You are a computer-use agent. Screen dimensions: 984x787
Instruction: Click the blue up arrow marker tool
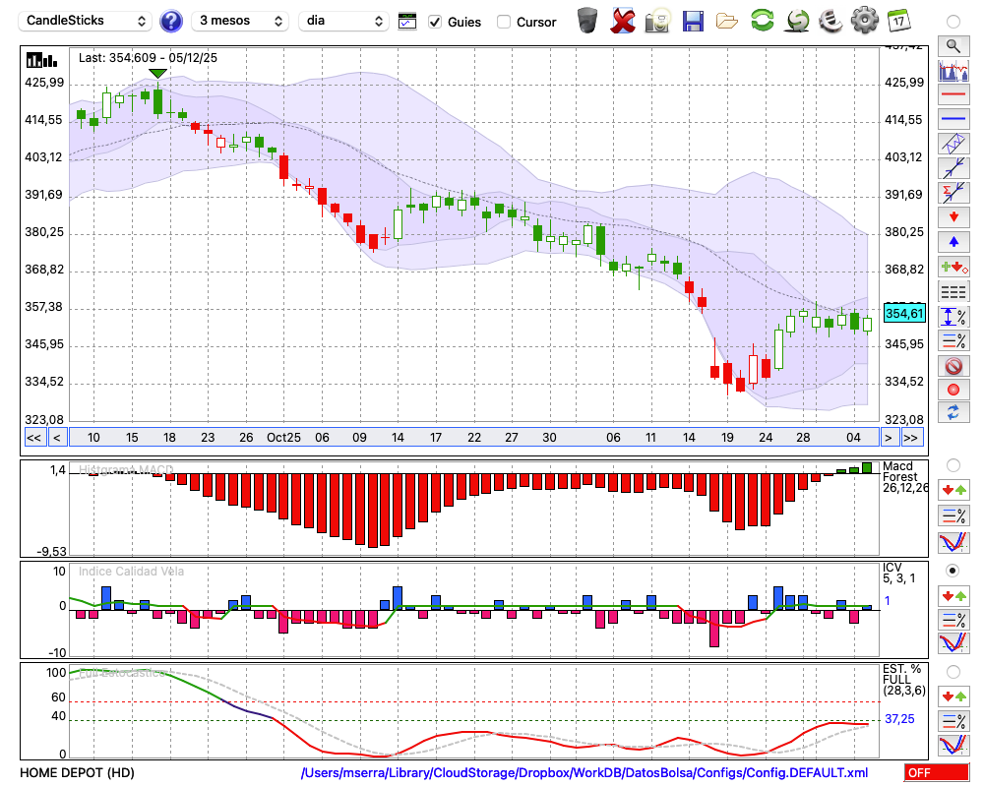pyautogui.click(x=953, y=241)
